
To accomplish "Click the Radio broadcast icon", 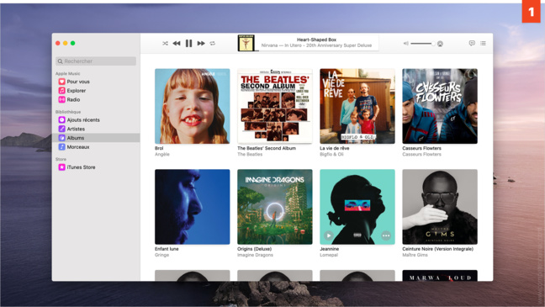I will pos(61,100).
